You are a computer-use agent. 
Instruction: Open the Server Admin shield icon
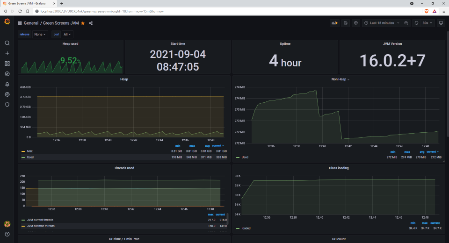pyautogui.click(x=7, y=105)
